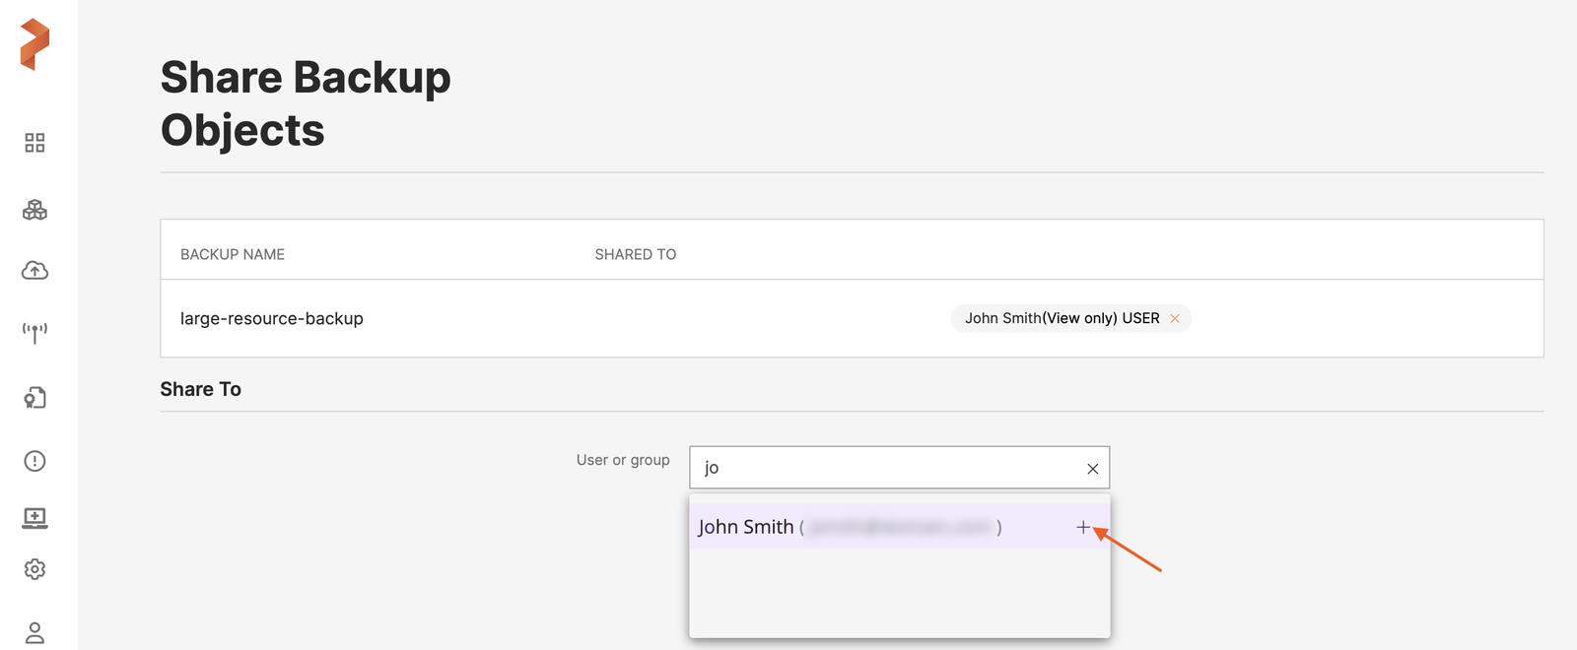
Task: Open the user profile icon
Action: tap(34, 632)
